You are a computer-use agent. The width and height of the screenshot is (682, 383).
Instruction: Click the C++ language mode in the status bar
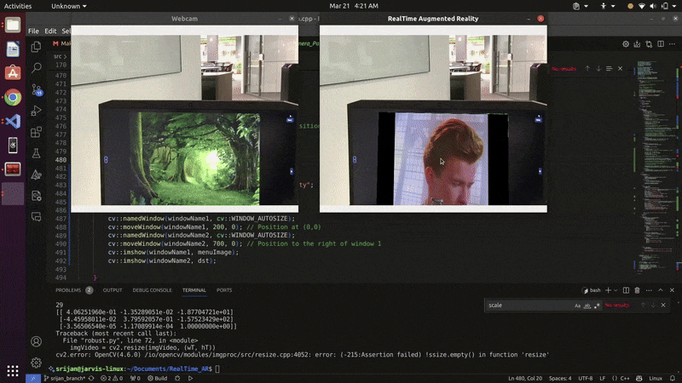click(x=625, y=378)
